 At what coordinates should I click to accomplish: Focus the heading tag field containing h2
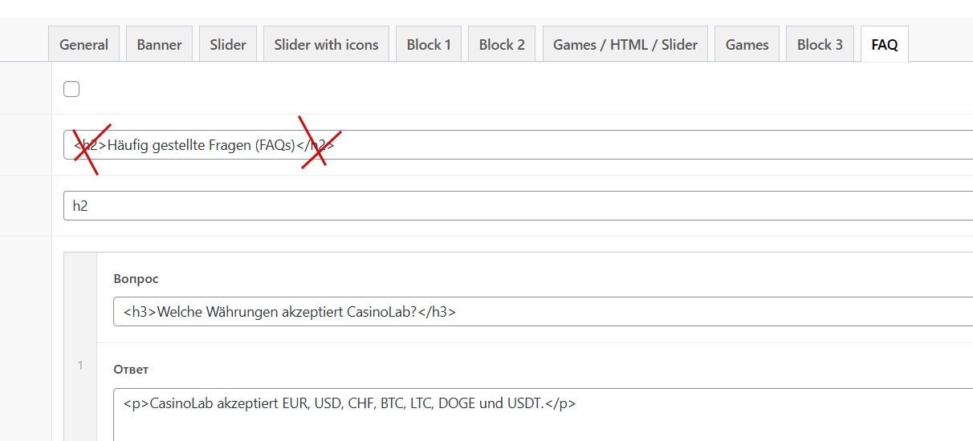[x=518, y=206]
